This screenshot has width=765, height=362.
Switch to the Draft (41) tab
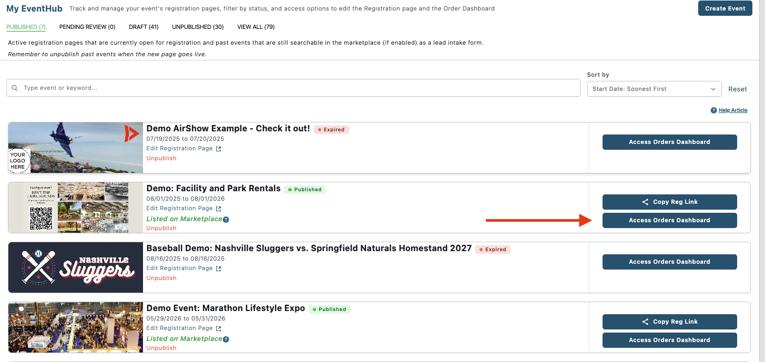pos(144,27)
